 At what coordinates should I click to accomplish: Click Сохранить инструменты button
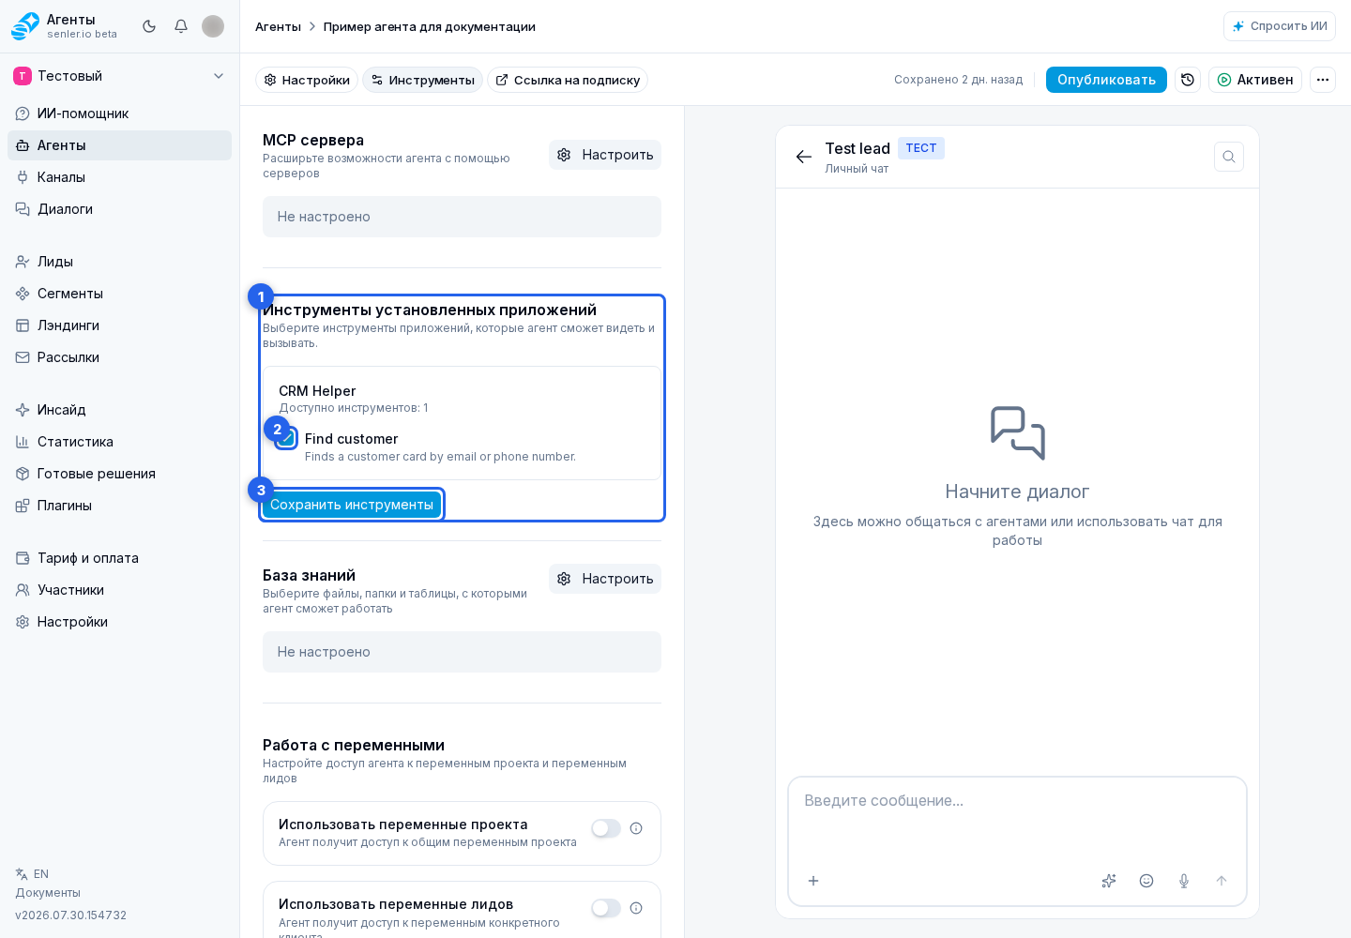(352, 505)
